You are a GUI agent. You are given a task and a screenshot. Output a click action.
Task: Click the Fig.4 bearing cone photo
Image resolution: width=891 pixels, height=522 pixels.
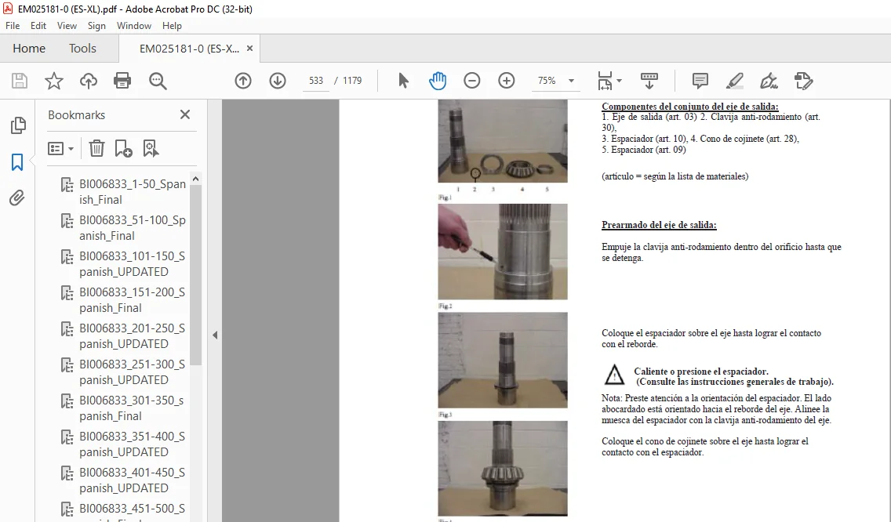502,469
